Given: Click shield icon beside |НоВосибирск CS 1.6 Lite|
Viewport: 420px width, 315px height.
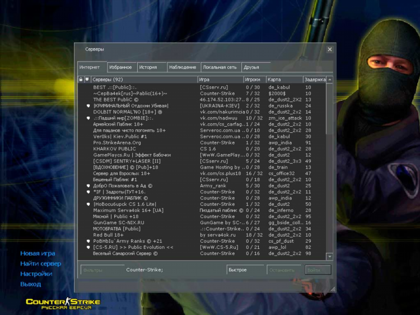Looking at the screenshot, I should [x=88, y=204].
